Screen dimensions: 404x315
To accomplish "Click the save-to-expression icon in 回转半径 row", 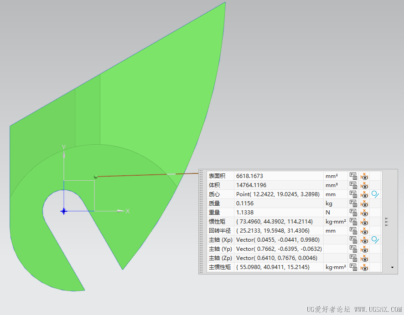I will coord(353,231).
